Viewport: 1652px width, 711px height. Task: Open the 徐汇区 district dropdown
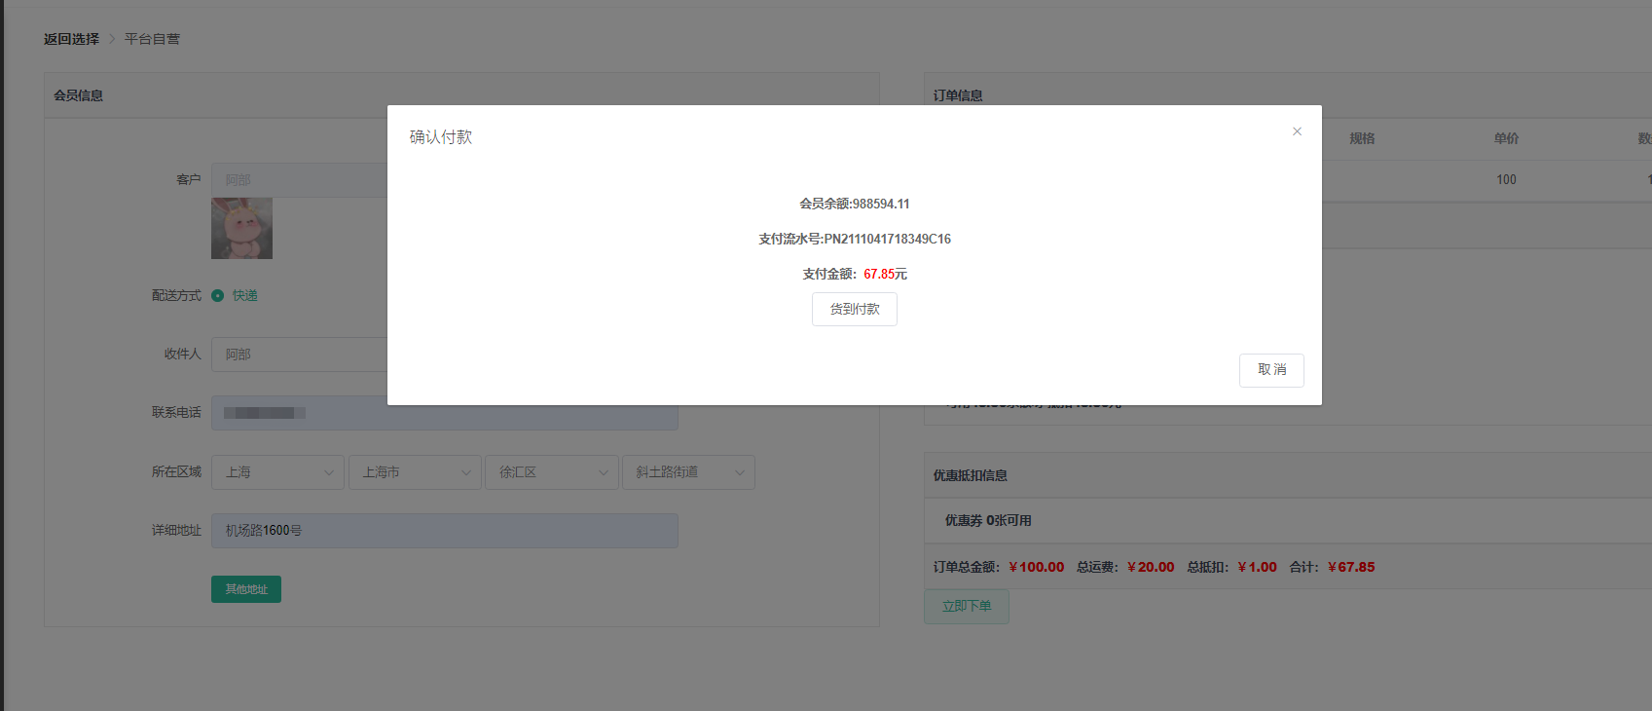552,472
